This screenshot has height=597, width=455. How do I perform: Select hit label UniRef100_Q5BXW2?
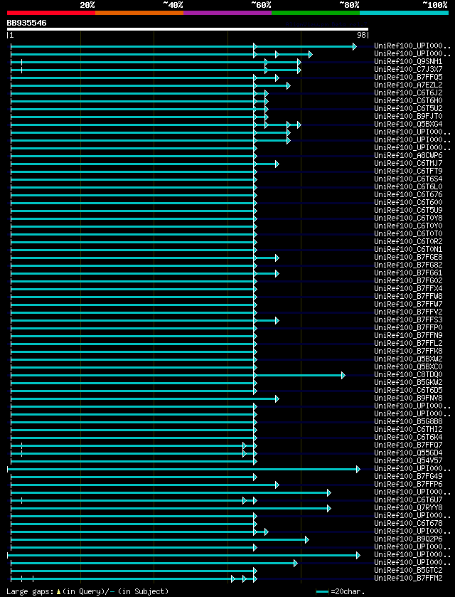coord(408,359)
